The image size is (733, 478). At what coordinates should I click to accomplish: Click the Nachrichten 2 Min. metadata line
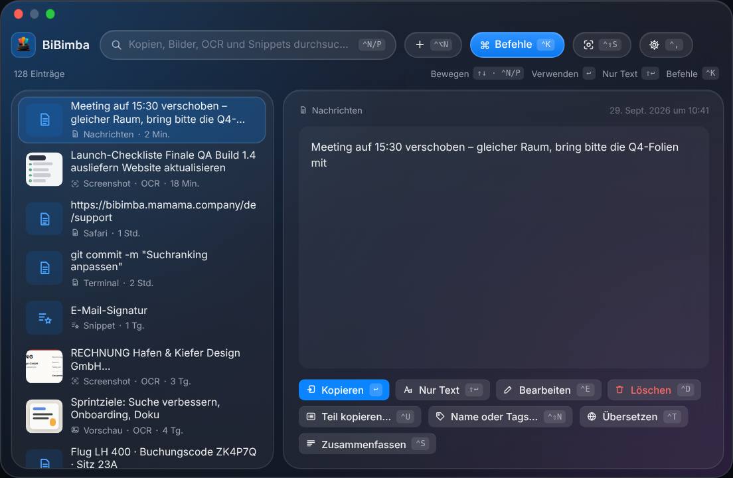(x=121, y=134)
